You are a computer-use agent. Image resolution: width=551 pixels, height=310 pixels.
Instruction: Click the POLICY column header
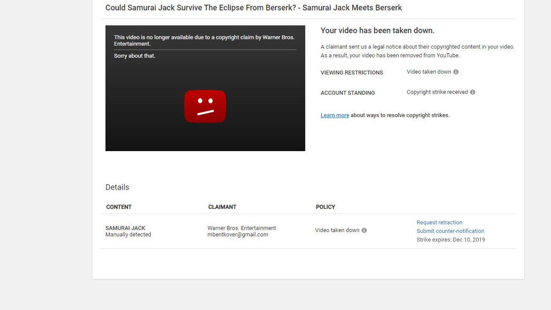326,207
